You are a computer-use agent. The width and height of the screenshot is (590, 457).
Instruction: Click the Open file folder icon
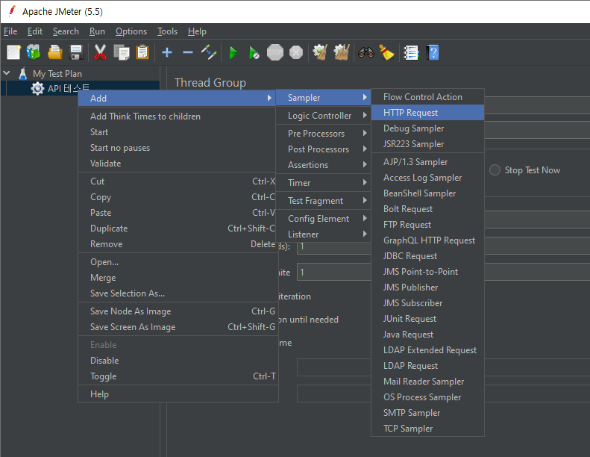(55, 52)
